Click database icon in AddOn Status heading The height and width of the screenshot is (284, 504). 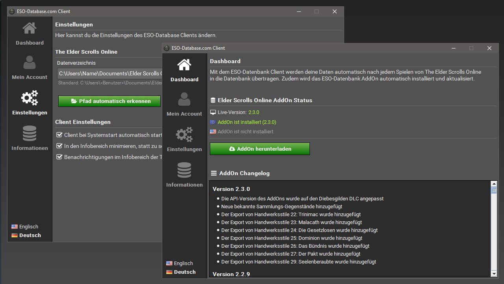coord(213,100)
